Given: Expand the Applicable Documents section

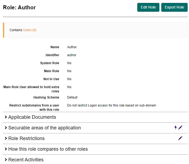Looking at the screenshot, I should pos(32,117).
